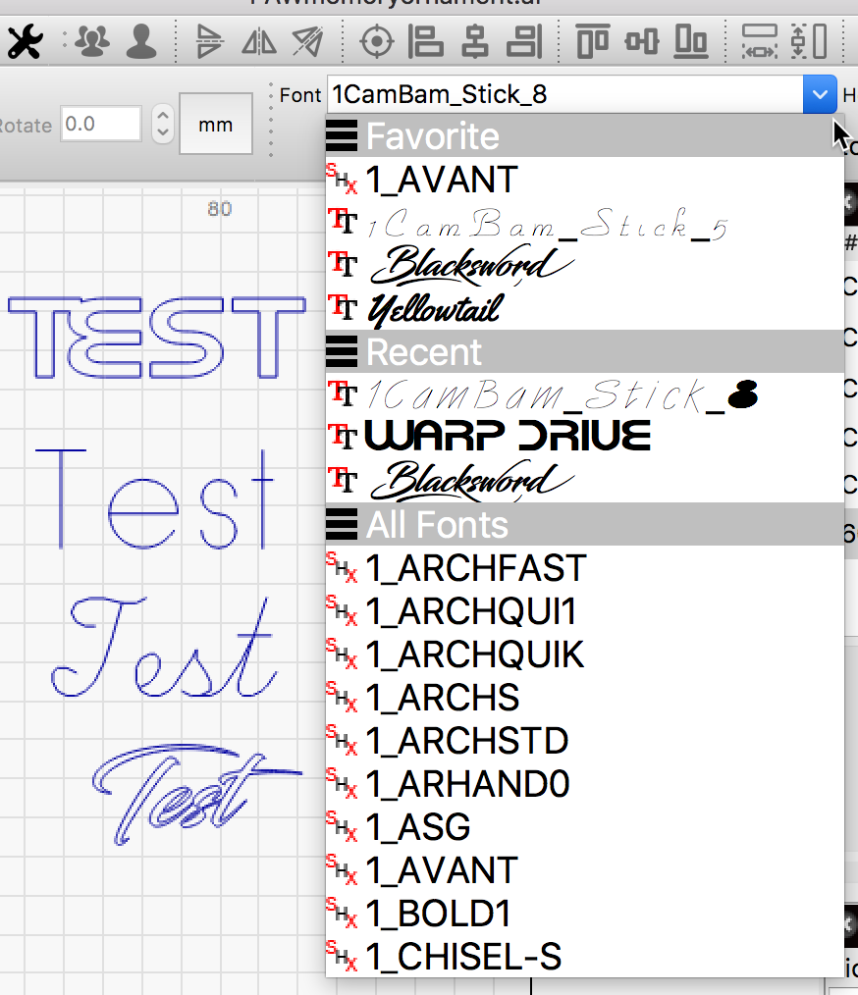
Task: Click the align top edges icon
Action: 592,41
